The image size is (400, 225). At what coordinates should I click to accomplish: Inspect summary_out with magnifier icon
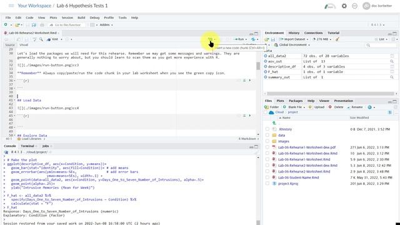392,77
